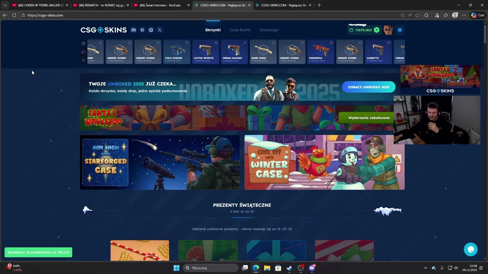Image resolution: width=488 pixels, height=274 pixels.
Task: Open the media control music note icon
Action: click(437, 15)
